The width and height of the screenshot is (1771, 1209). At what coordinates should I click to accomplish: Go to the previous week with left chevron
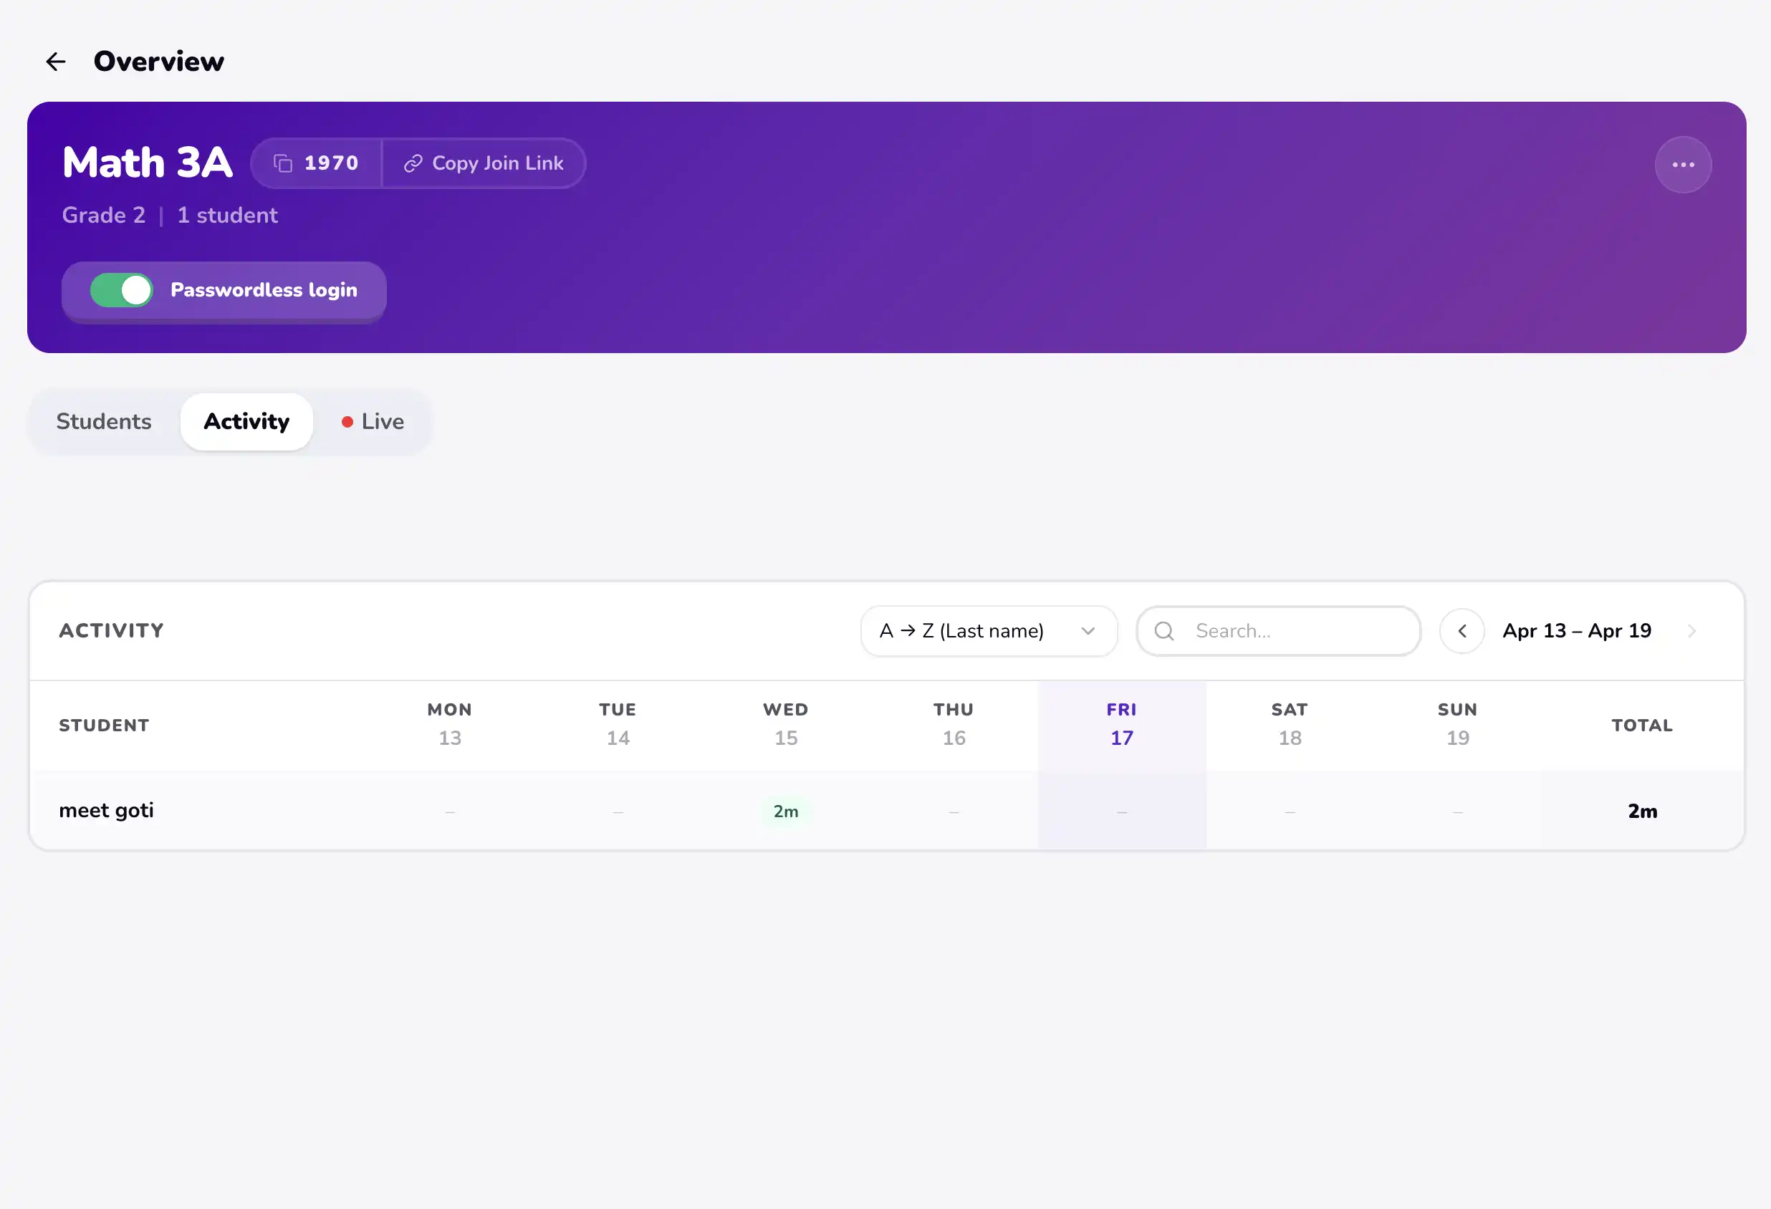(x=1462, y=631)
